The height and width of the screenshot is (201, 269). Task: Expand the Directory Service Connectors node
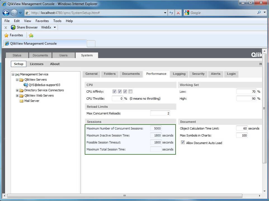pyautogui.click(x=17, y=90)
